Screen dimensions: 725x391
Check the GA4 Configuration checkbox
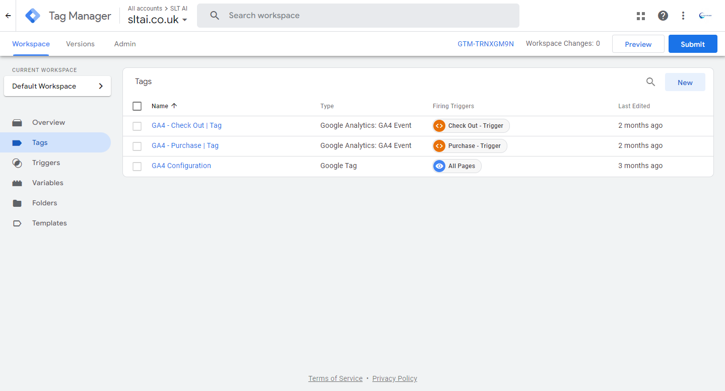coord(137,167)
